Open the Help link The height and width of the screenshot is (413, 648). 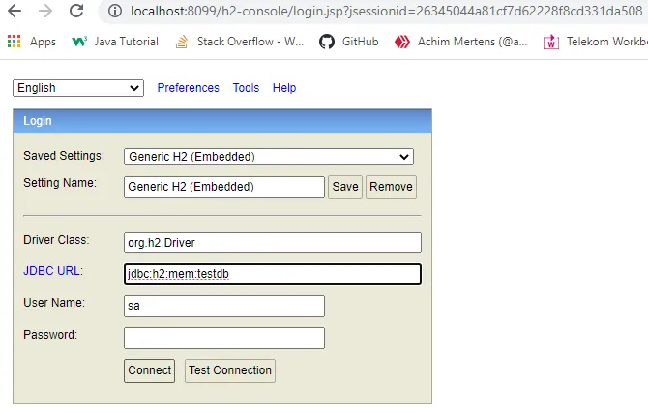point(284,88)
